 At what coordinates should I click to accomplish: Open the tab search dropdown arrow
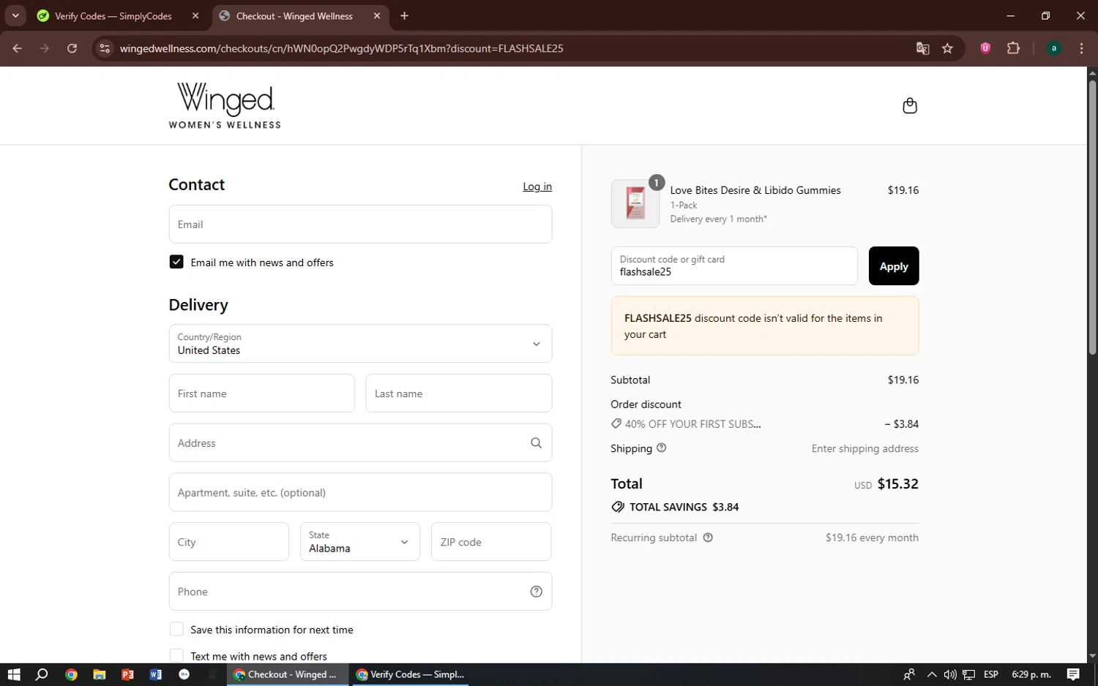click(15, 15)
